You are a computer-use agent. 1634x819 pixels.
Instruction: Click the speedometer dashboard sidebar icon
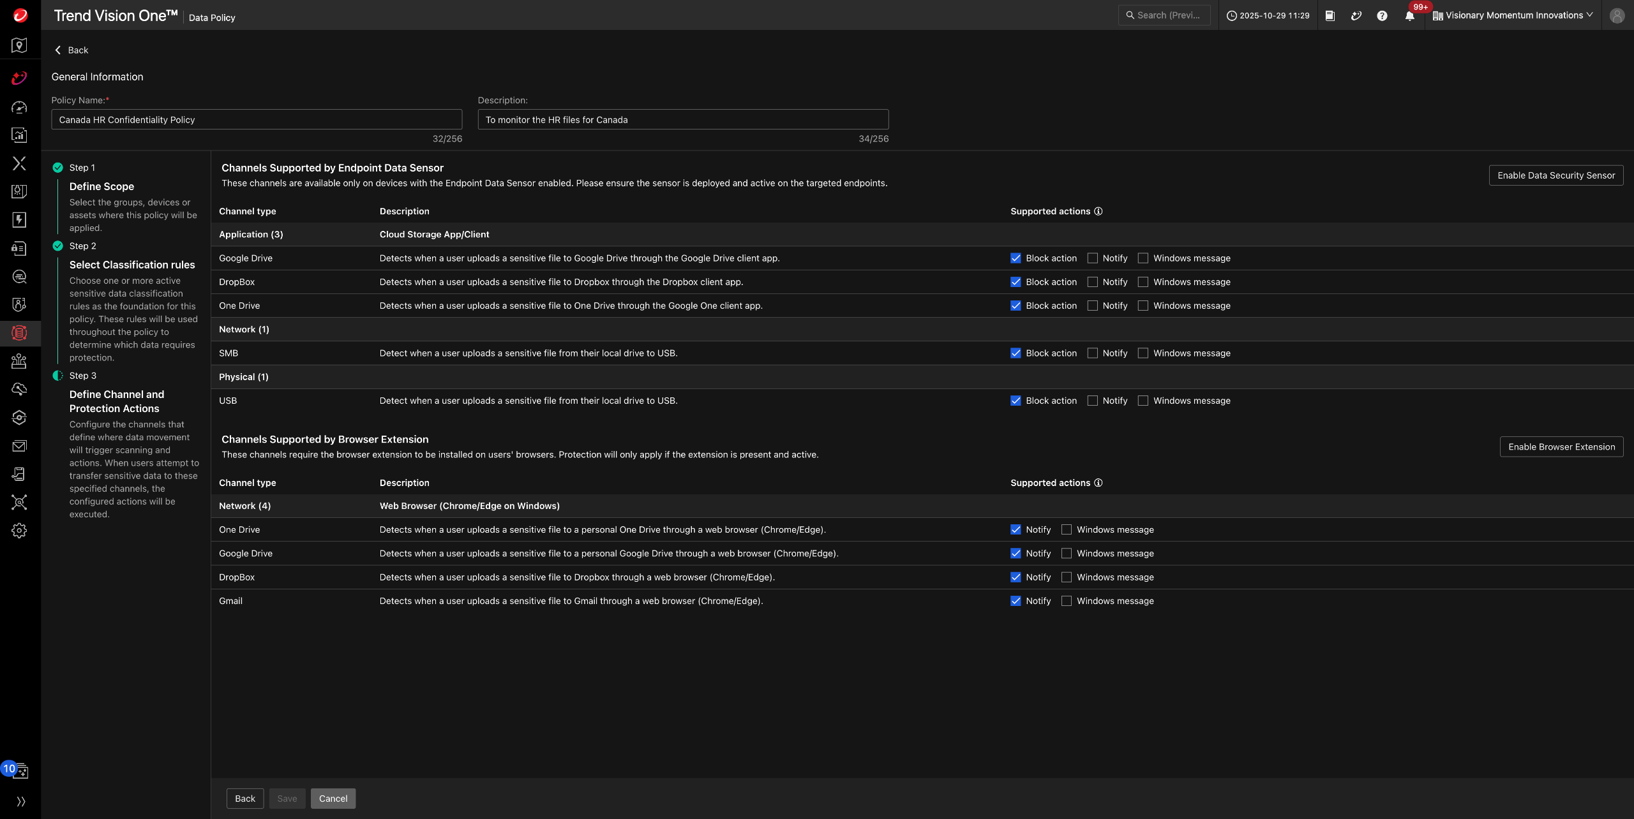(19, 107)
